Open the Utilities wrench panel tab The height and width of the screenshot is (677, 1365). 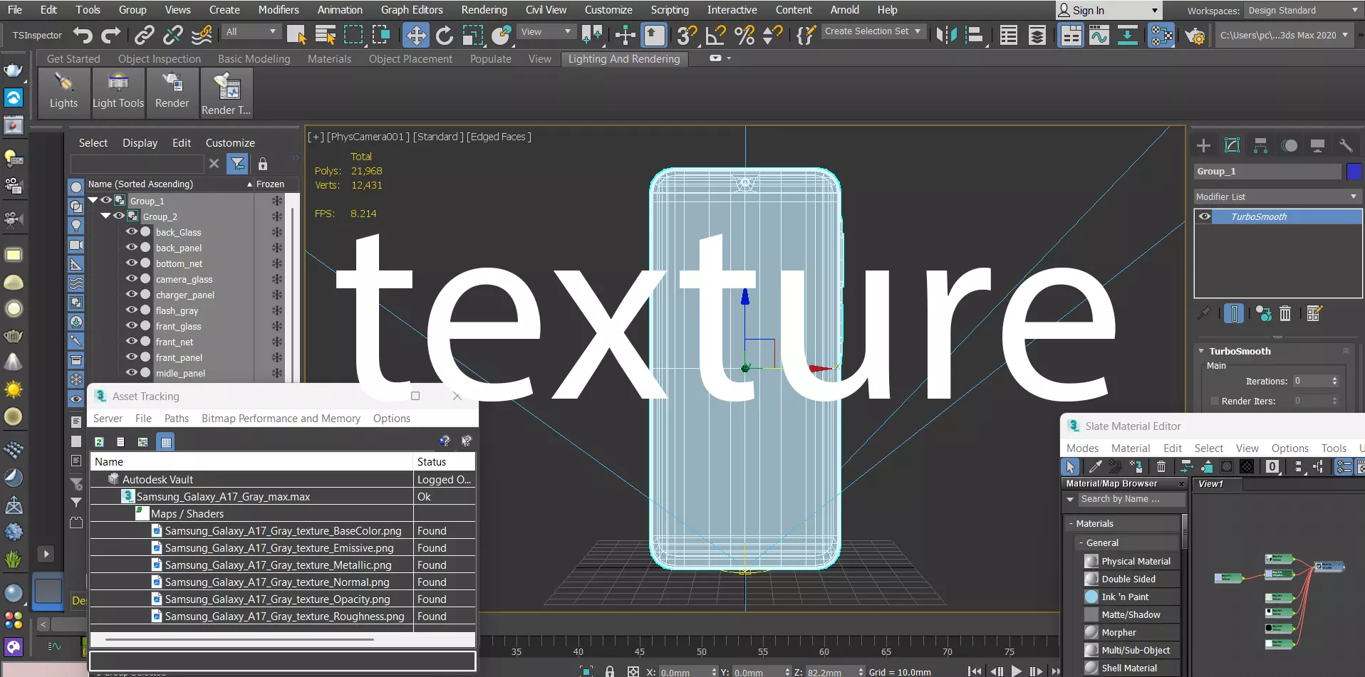pyautogui.click(x=1346, y=146)
